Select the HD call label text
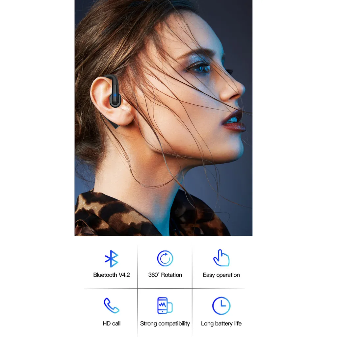The width and height of the screenshot is (337, 337). 112,324
